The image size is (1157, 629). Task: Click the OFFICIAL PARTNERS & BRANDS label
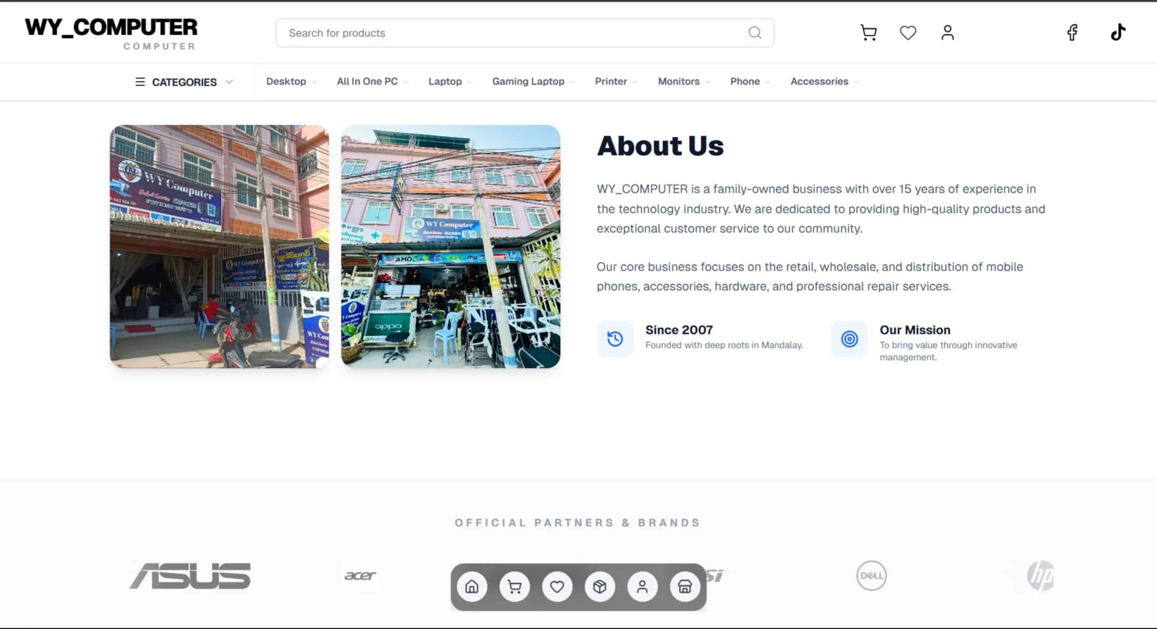pos(578,523)
